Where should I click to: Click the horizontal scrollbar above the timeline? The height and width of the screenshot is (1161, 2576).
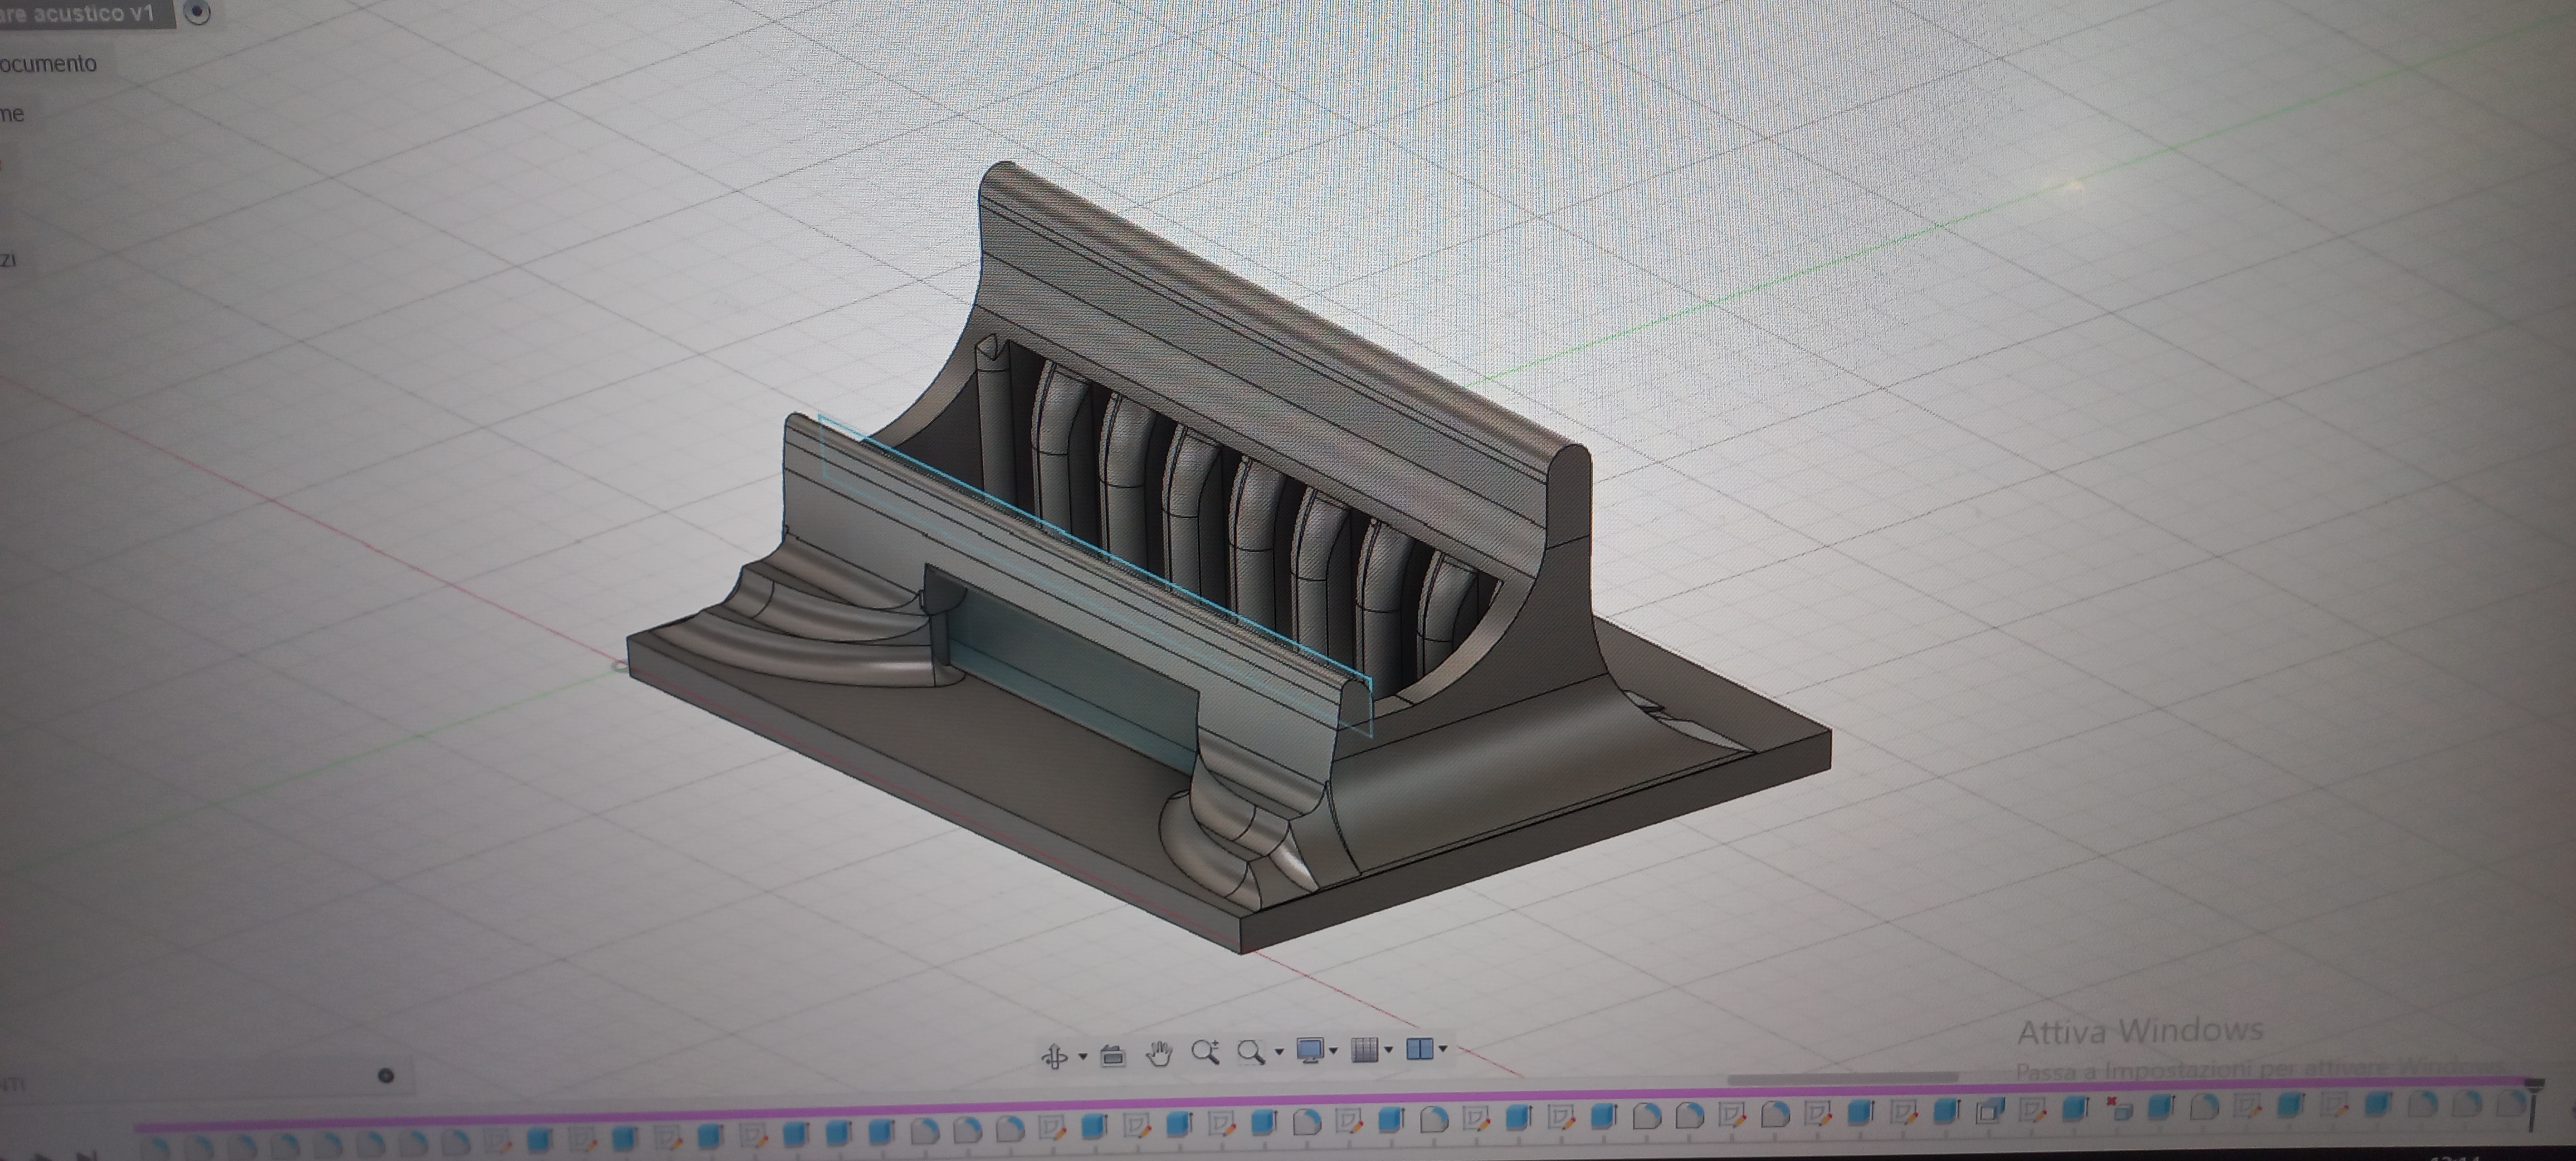(1842, 1078)
